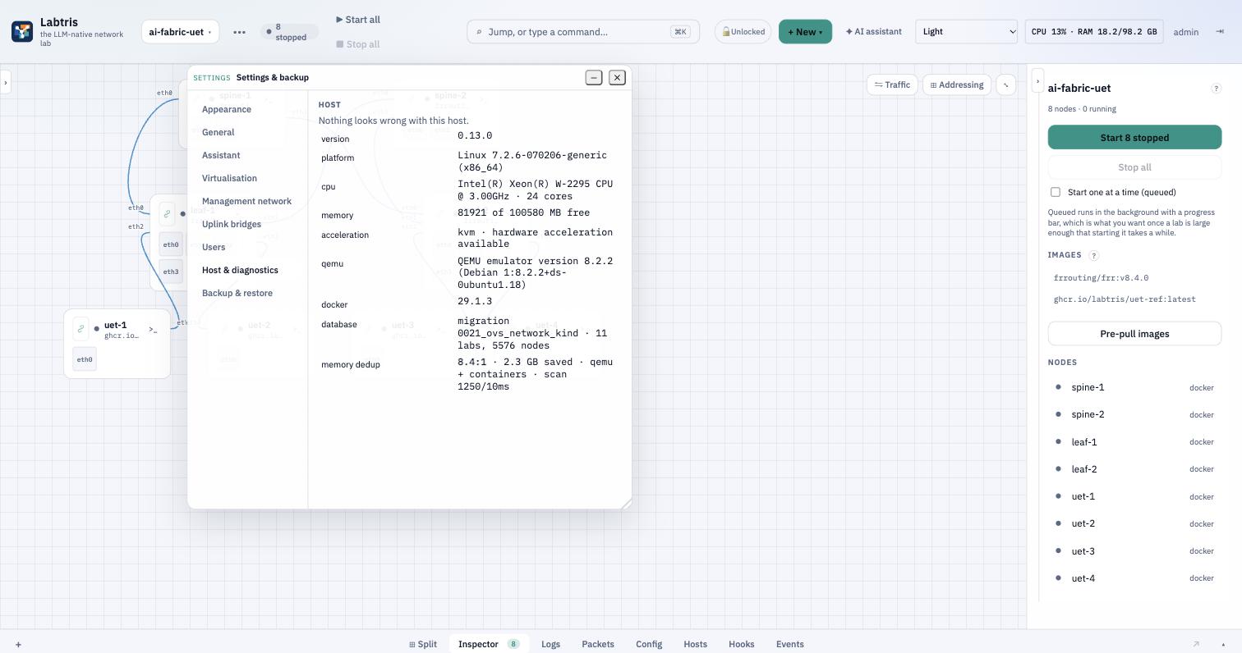Switch to the Packets tab
Image resolution: width=1242 pixels, height=653 pixels.
(598, 644)
